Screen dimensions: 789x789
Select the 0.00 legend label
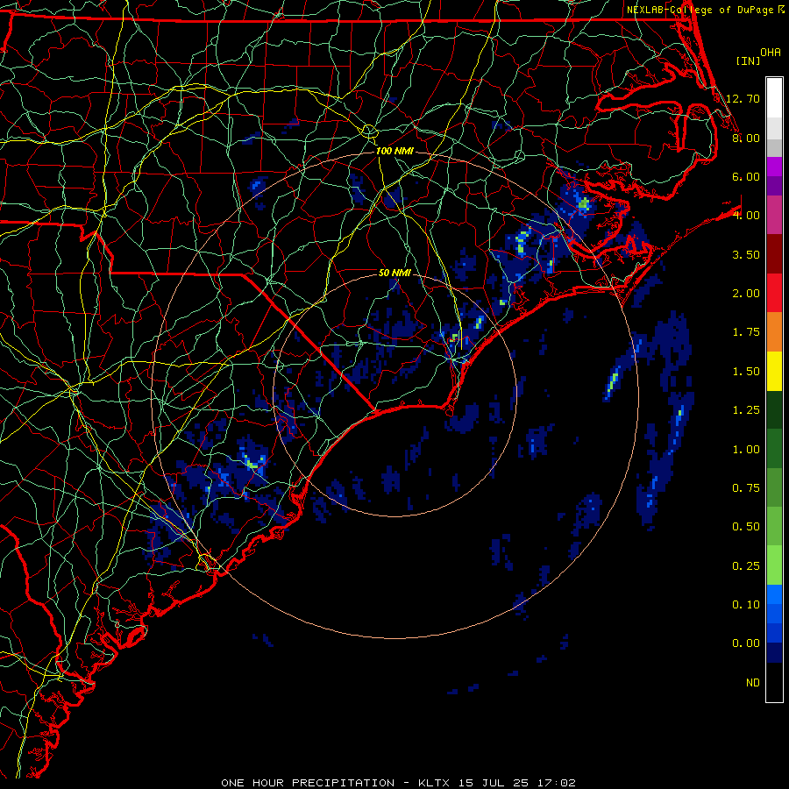coord(746,643)
